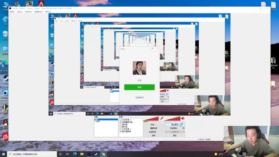This screenshot has height=157, width=279.
Task: Disable the 视频捕捉设备 source checkbox
Action: [121, 122]
